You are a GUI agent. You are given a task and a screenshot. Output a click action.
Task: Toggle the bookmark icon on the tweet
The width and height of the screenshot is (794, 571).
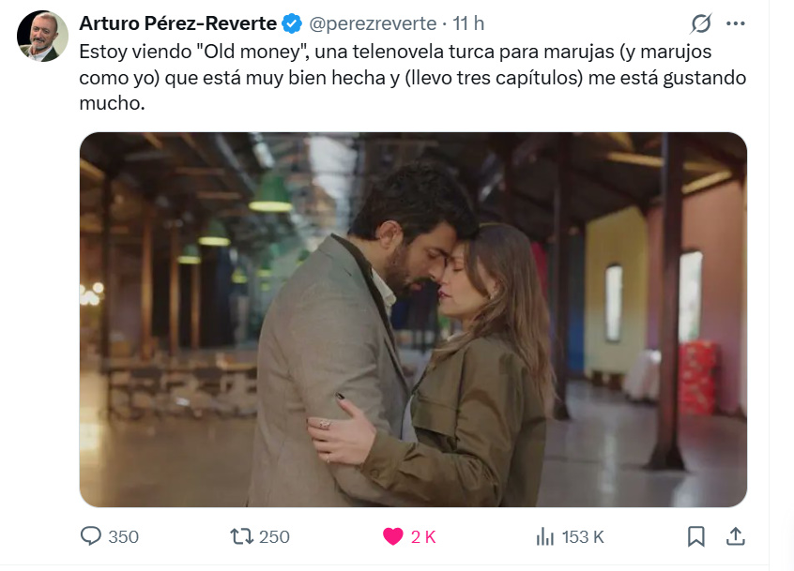[696, 536]
